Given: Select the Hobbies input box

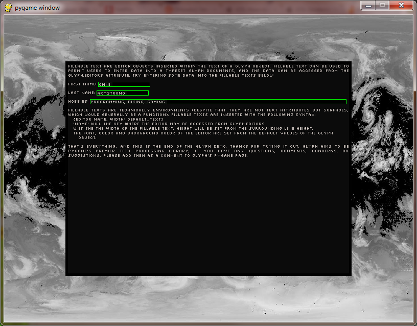Looking at the screenshot, I should click(x=218, y=102).
